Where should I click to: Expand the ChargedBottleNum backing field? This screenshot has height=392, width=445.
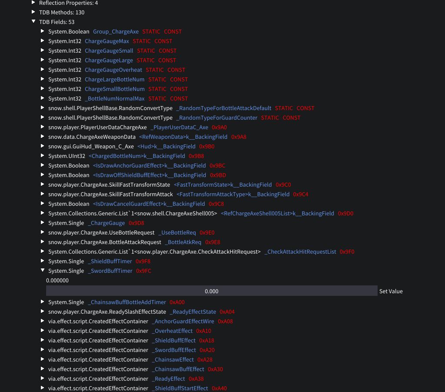[x=43, y=156]
